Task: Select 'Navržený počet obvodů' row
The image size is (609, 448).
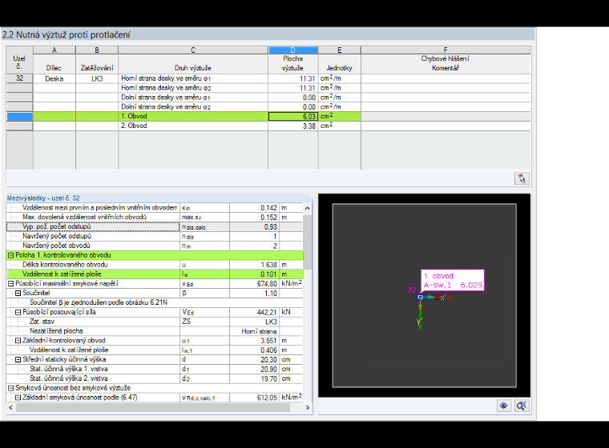Action: click(155, 246)
